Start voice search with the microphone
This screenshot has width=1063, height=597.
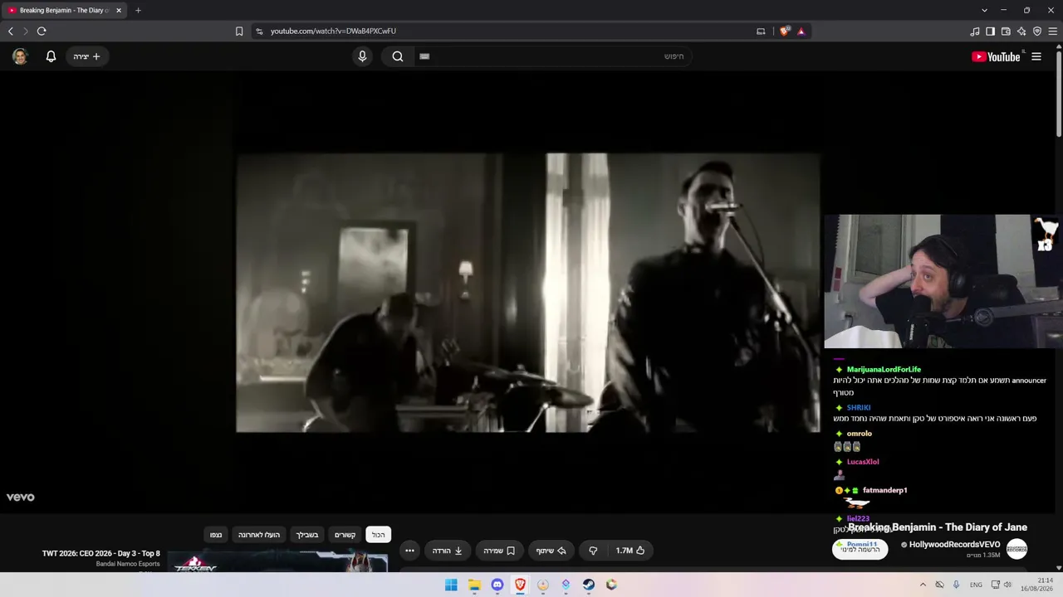click(362, 56)
